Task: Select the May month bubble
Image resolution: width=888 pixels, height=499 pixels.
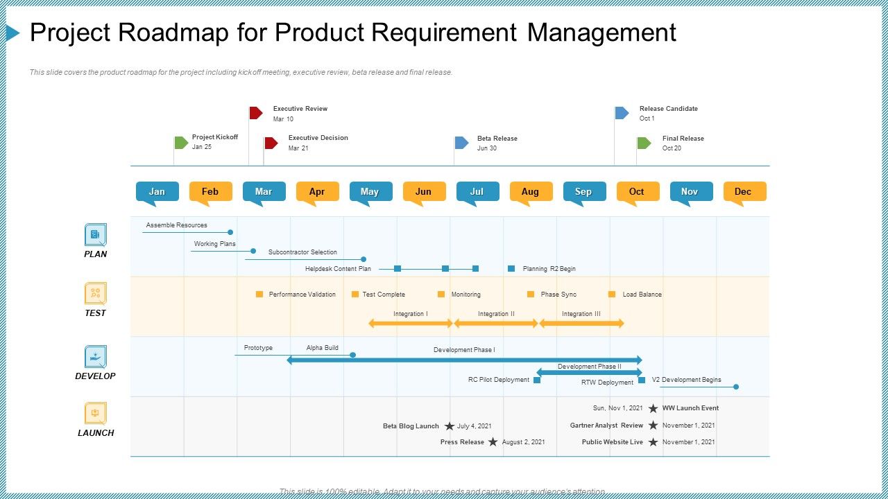Action: pos(370,193)
